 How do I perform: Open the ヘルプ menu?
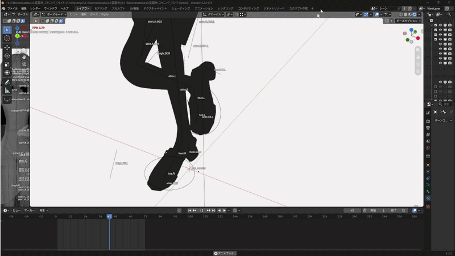tap(65, 9)
